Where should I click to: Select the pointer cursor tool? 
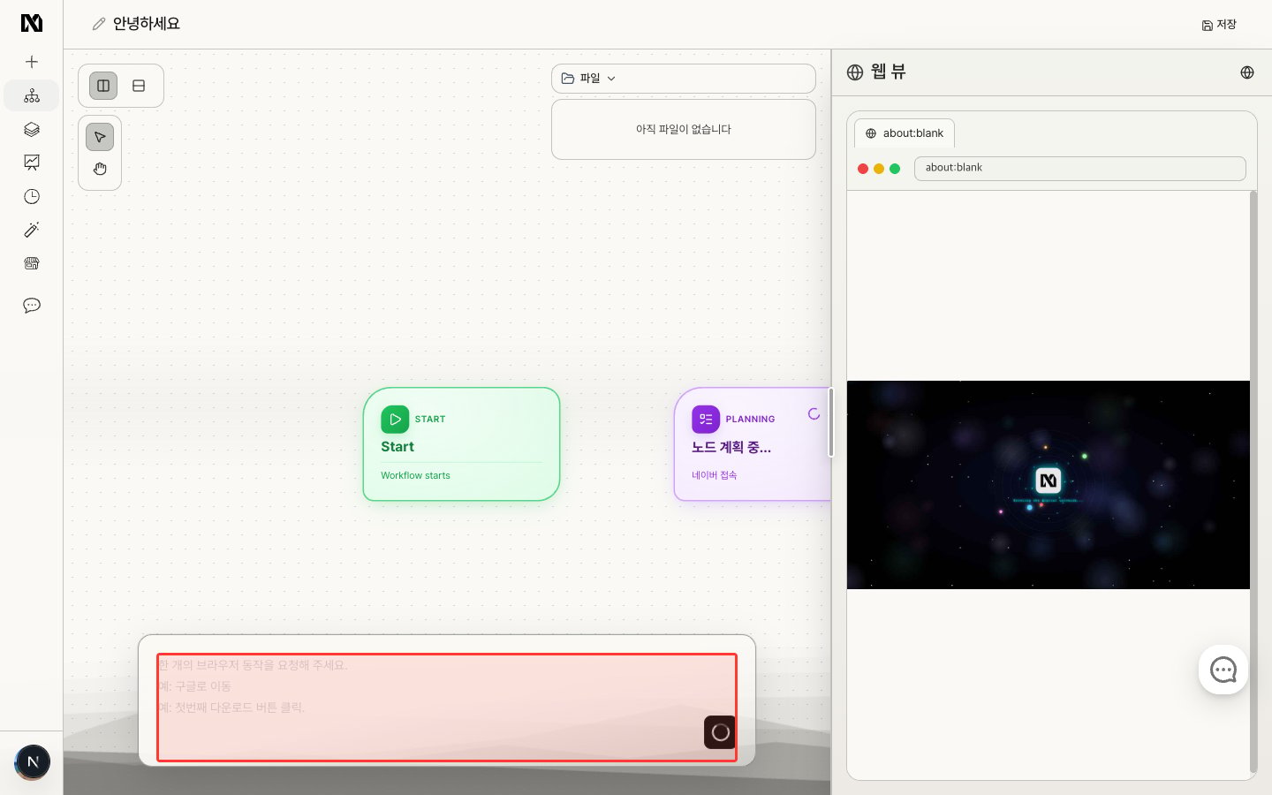point(100,137)
